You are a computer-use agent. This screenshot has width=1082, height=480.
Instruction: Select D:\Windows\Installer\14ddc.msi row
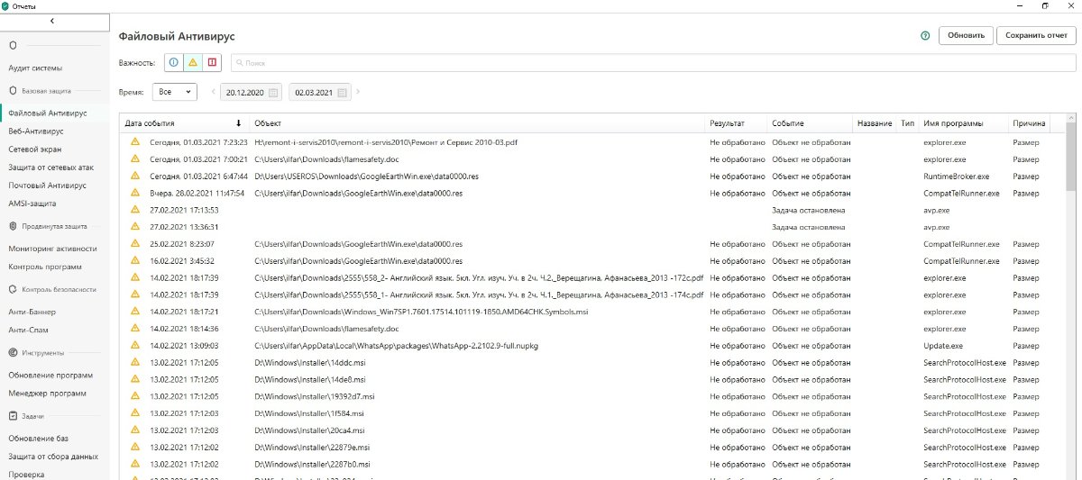[x=592, y=362]
